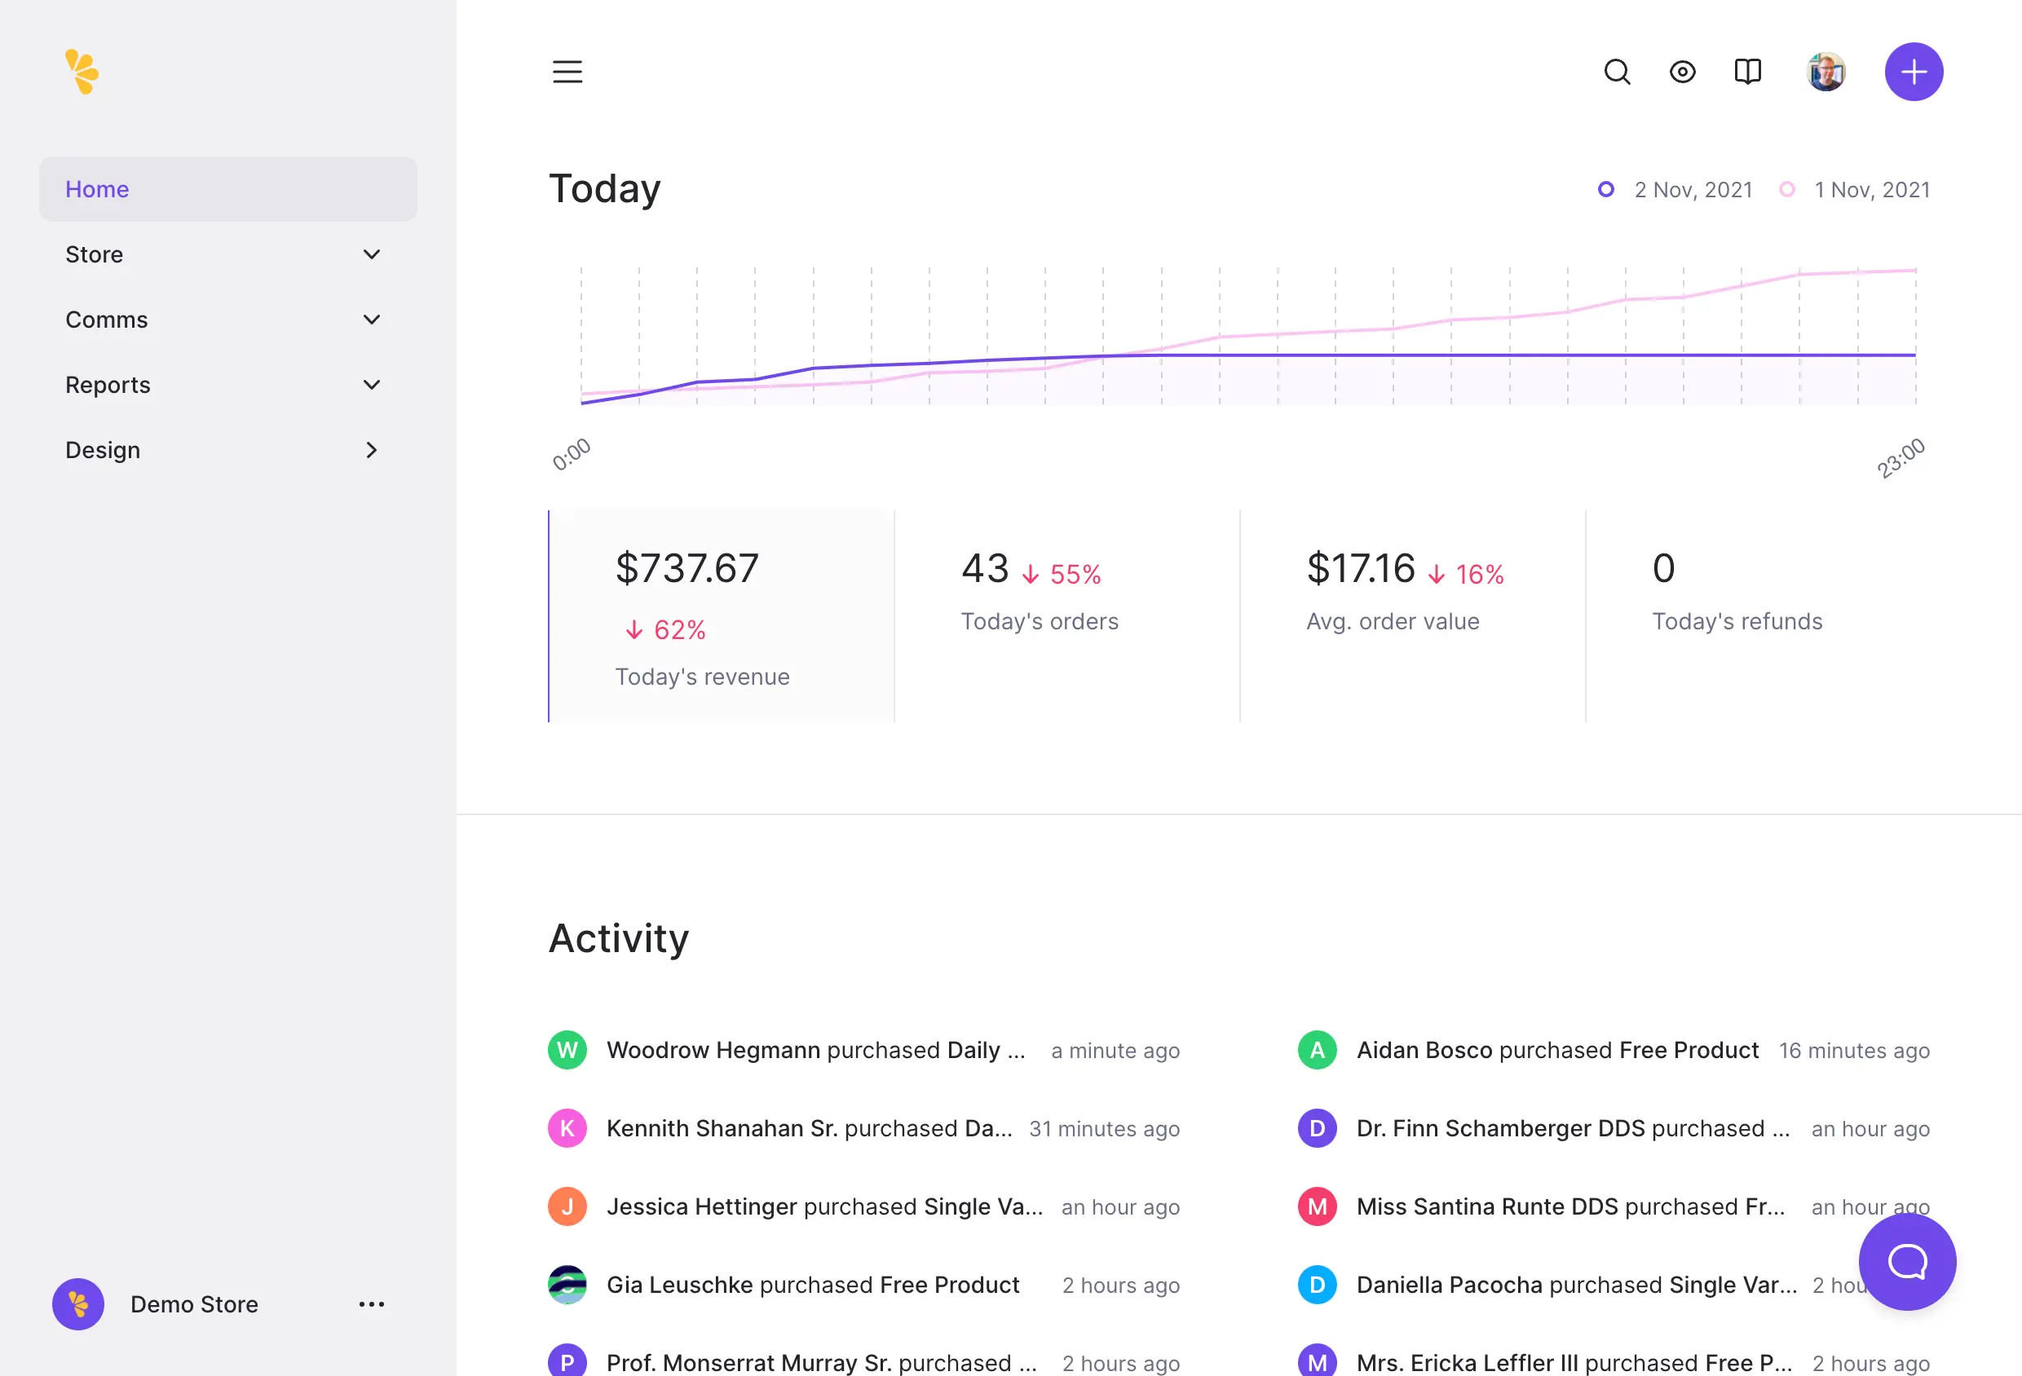Click the Demo Store purple badge icon
Viewport: 2022px width, 1376px height.
(78, 1303)
